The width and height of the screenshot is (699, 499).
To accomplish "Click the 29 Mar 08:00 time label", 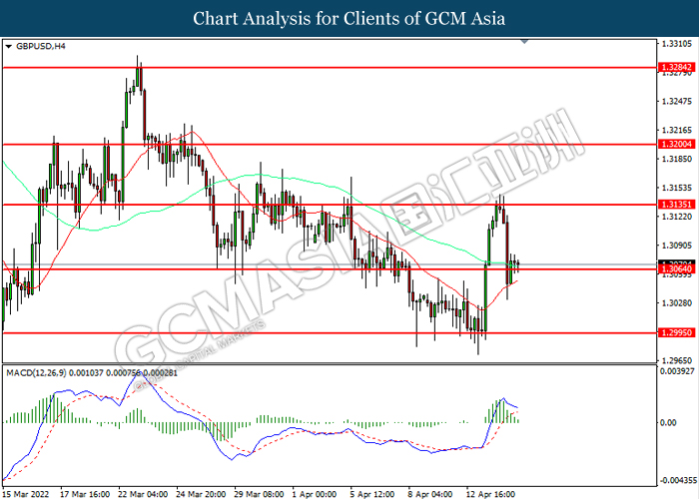I will (x=259, y=494).
